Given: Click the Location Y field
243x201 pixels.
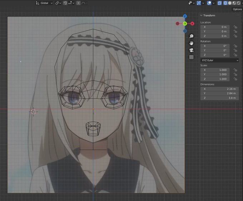Looking at the screenshot, I should 215,31.
